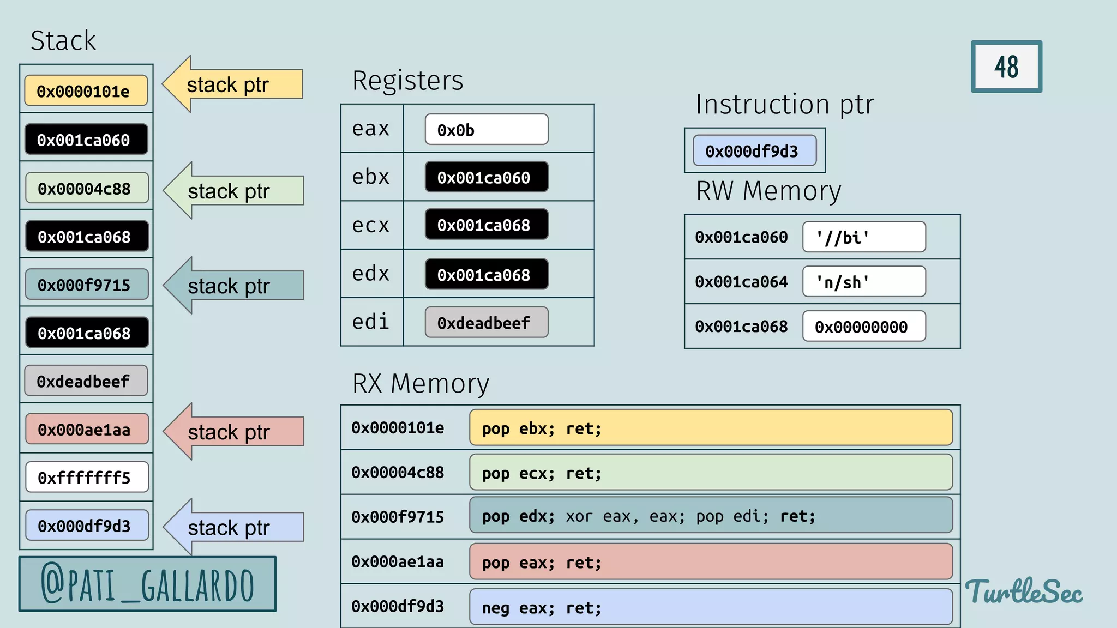Click the instruction pointer value 0x000df9d3
This screenshot has width=1117, height=628.
pyautogui.click(x=754, y=151)
